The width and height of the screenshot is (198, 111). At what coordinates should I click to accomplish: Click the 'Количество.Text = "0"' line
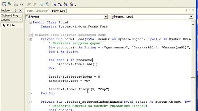[69, 81]
